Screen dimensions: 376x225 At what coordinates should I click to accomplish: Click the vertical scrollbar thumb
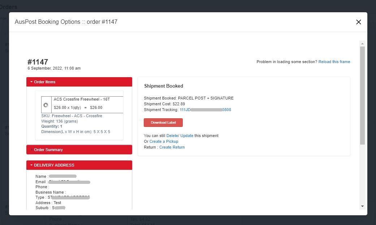coord(362,96)
